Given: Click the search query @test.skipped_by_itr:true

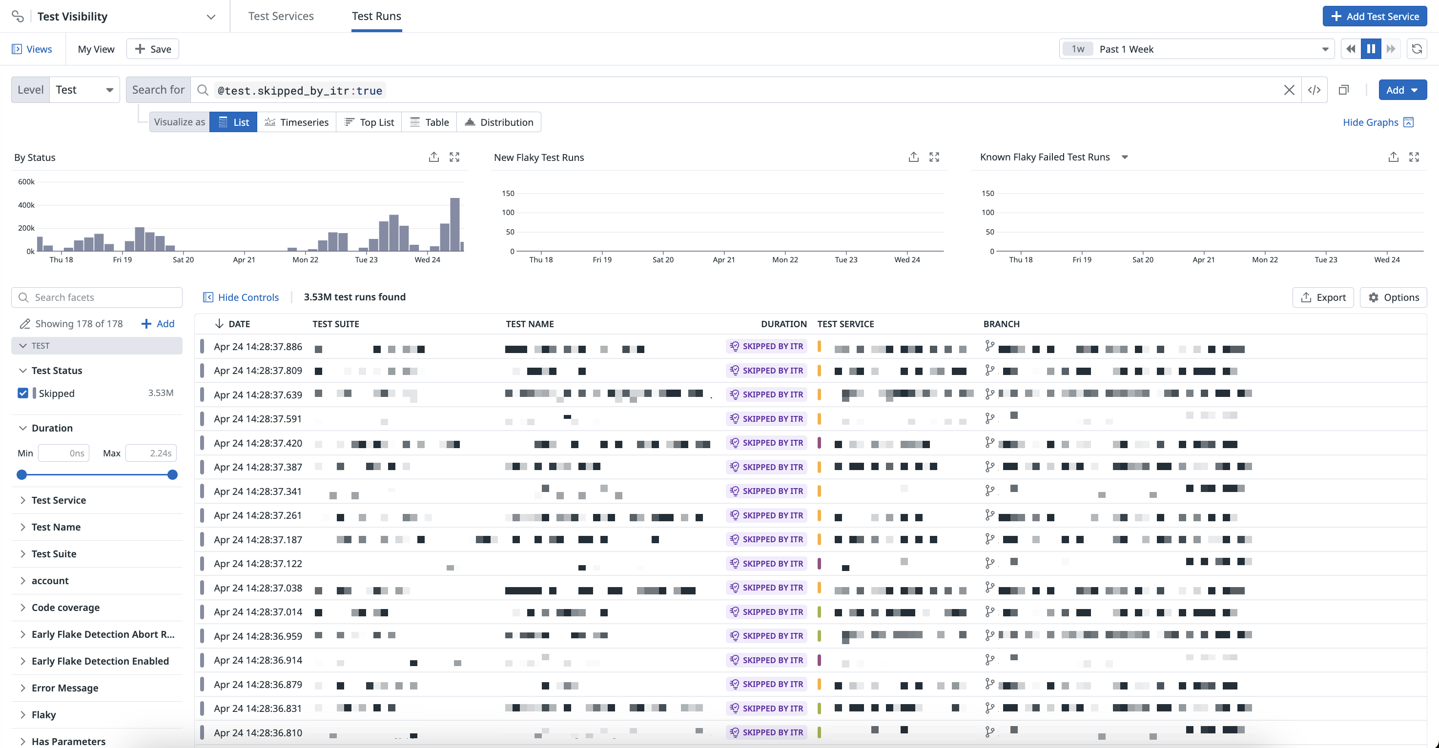Looking at the screenshot, I should 300,90.
